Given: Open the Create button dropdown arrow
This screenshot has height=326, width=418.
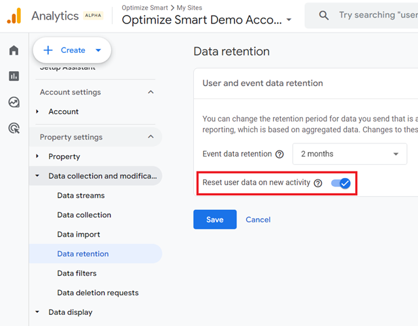Looking at the screenshot, I should click(x=99, y=50).
